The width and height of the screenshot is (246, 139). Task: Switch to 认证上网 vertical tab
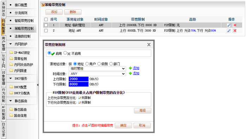point(4,61)
